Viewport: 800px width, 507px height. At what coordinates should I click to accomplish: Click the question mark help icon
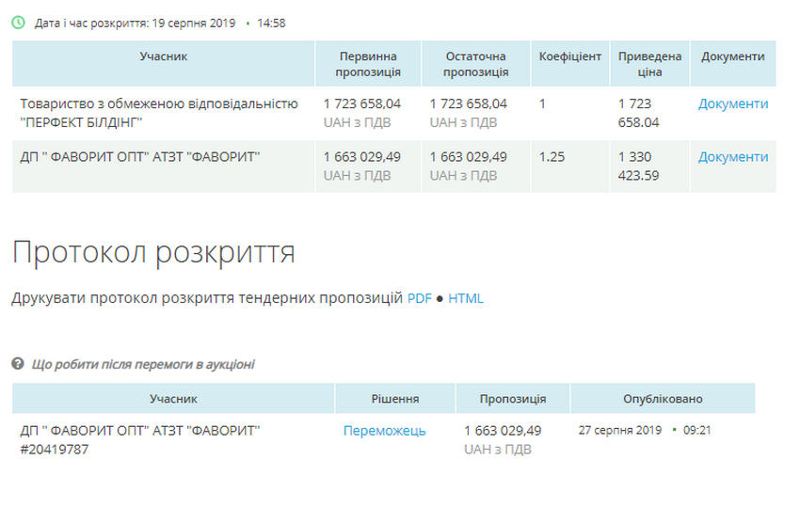(18, 364)
